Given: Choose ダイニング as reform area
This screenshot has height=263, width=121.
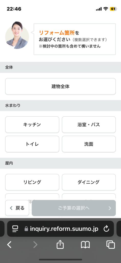Looking at the screenshot, I should click(89, 182).
